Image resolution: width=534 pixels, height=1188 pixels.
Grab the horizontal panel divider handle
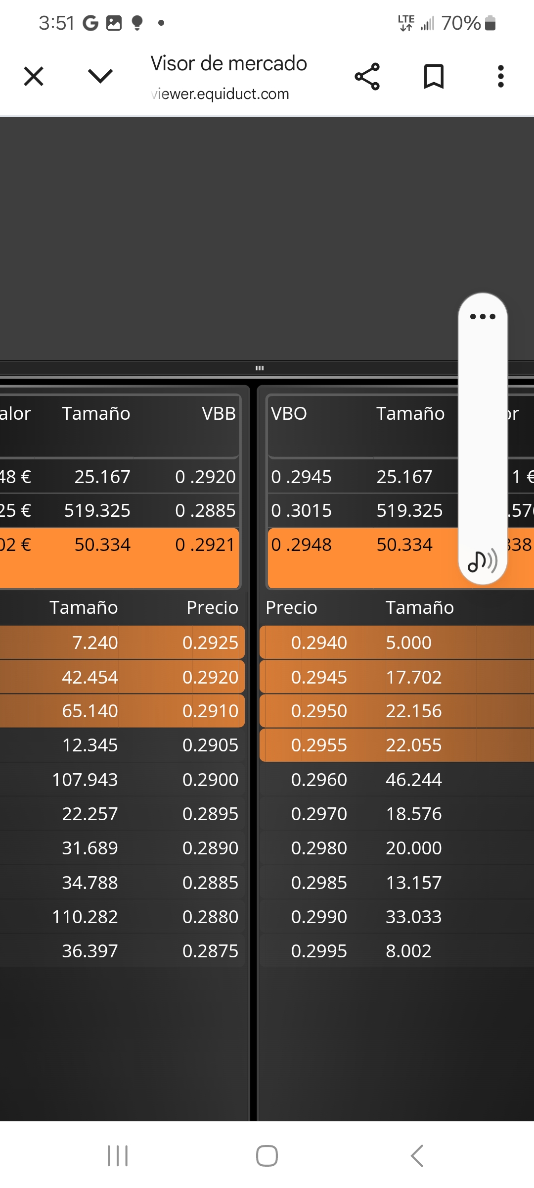click(260, 368)
